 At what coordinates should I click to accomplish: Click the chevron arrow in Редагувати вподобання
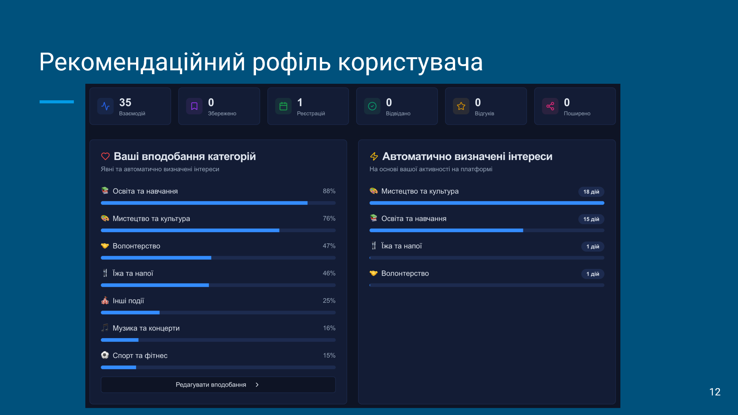pos(257,385)
